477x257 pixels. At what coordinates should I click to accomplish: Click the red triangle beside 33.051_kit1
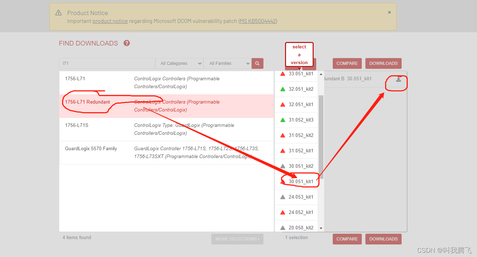283,74
